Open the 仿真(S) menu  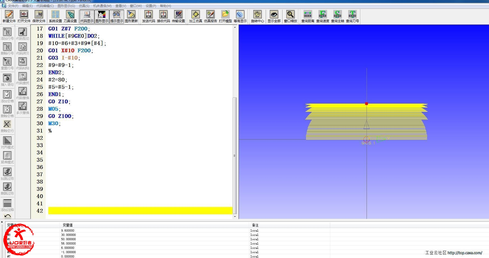pos(84,6)
